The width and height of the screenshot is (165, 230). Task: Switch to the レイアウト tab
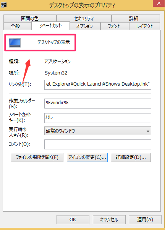pyautogui.click(x=144, y=26)
